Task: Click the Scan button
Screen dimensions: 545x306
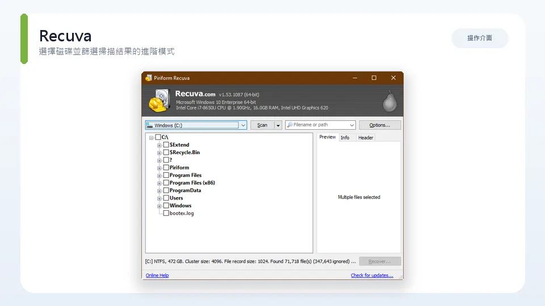Action: [262, 125]
